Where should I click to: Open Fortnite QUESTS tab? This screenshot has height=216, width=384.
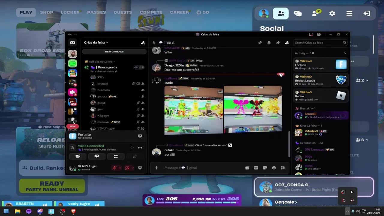tap(123, 12)
